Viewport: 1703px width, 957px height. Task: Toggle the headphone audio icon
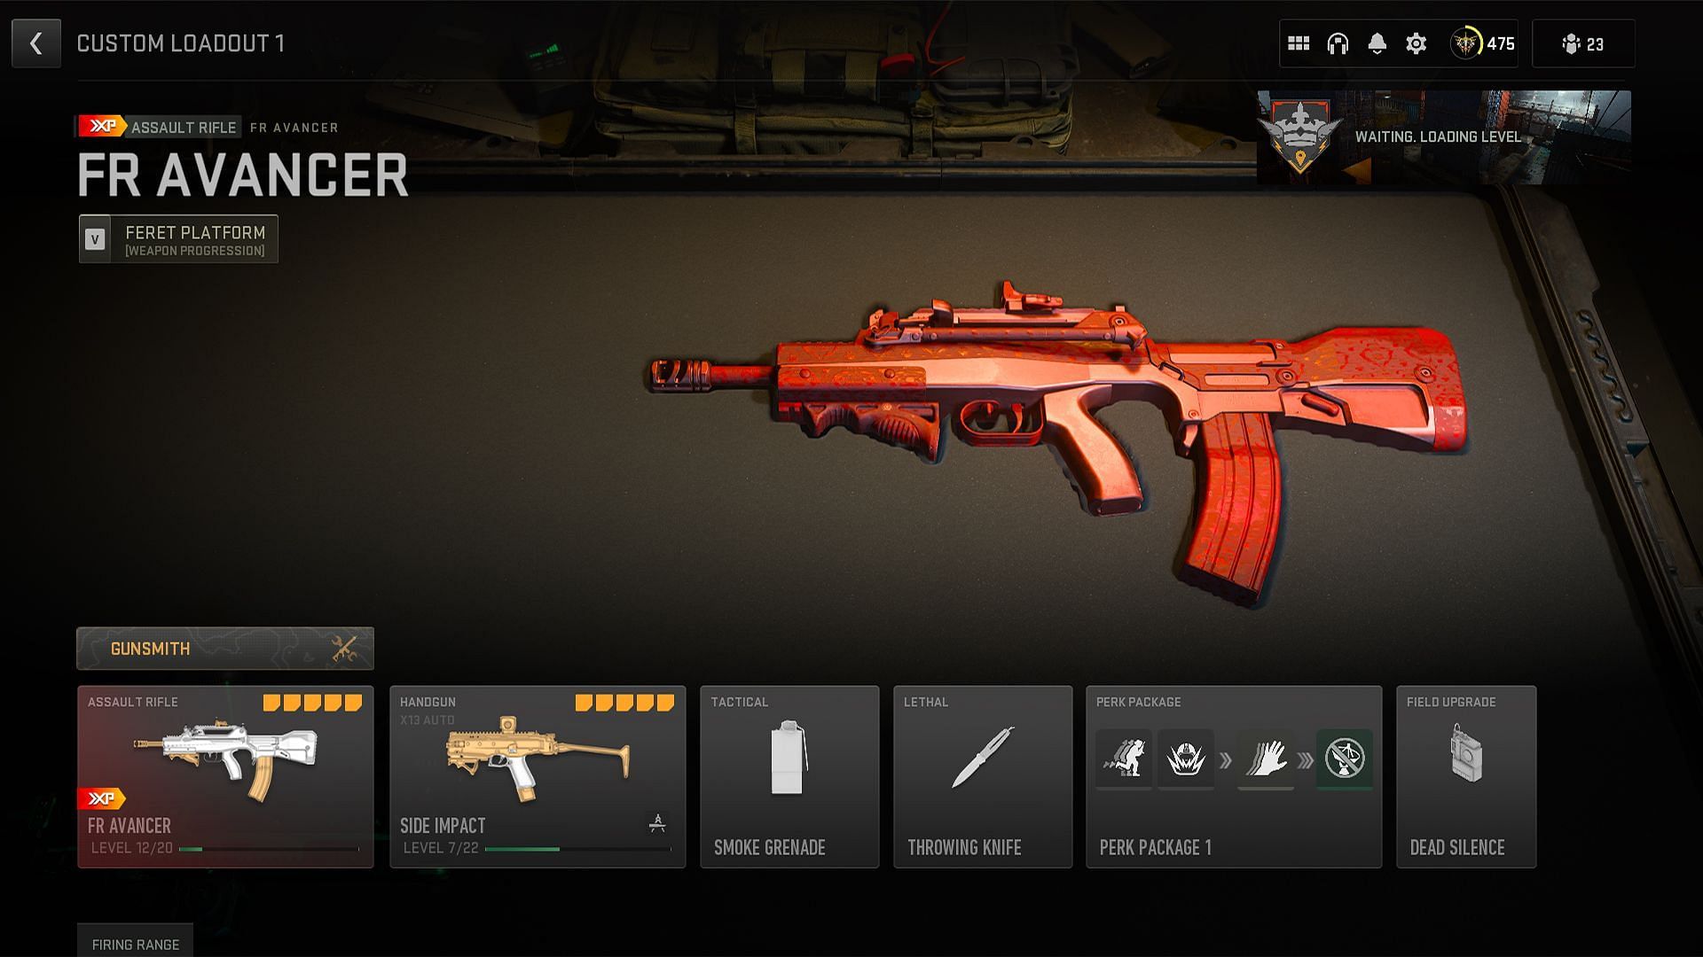tap(1337, 43)
